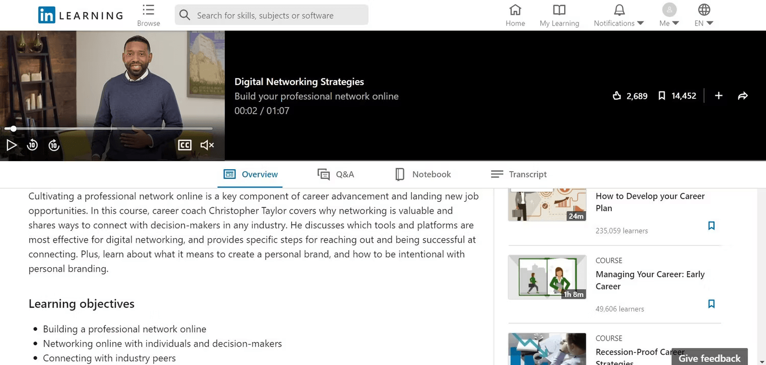This screenshot has height=365, width=766.
Task: Skip forward 10 seconds in video
Action: coord(54,145)
